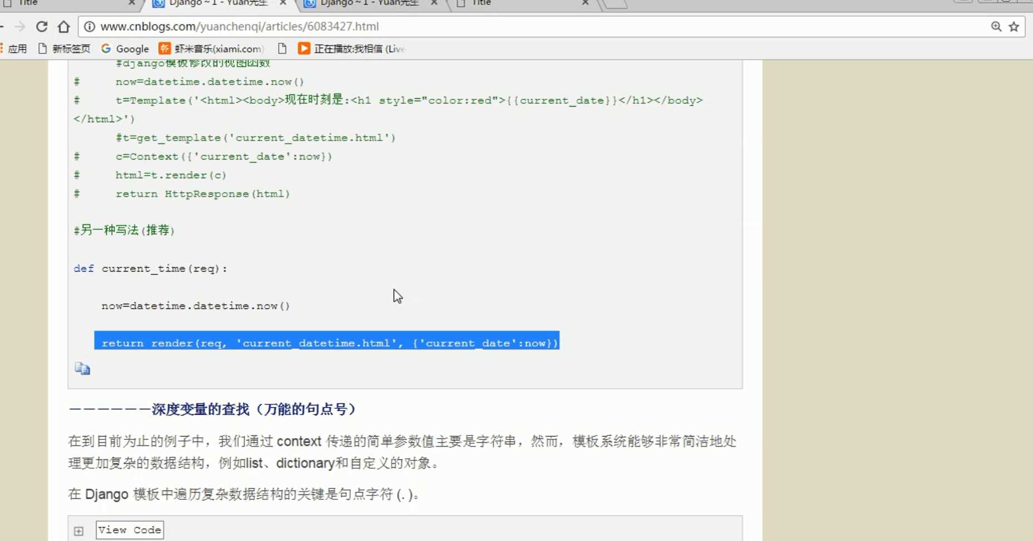The width and height of the screenshot is (1033, 541).
Task: Click the paragraph starting 在到目前为止
Action: click(x=402, y=452)
